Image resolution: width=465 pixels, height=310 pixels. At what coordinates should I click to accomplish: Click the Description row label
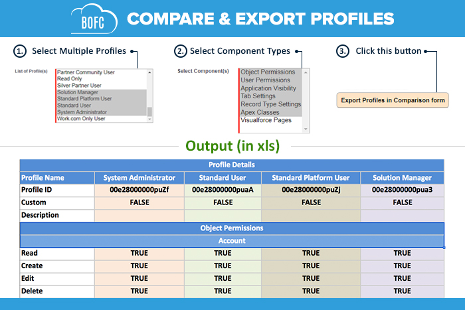(x=57, y=216)
